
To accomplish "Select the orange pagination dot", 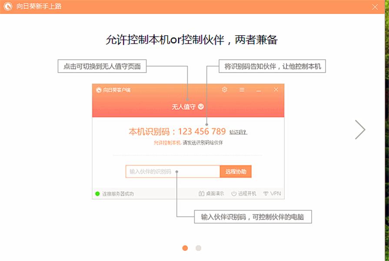I will click(x=186, y=248).
